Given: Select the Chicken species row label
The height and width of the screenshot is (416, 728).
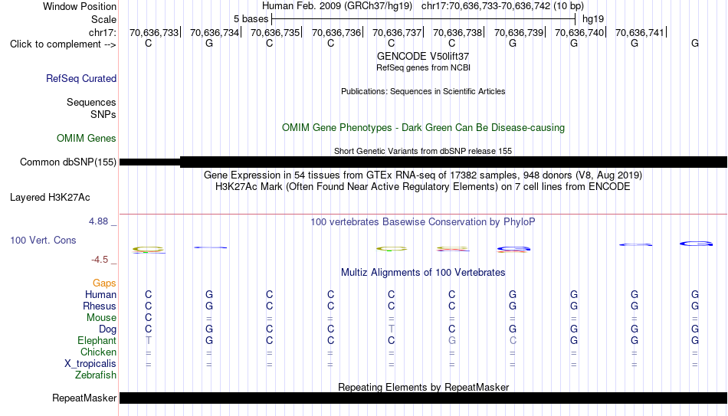Looking at the screenshot, I should coord(98,352).
